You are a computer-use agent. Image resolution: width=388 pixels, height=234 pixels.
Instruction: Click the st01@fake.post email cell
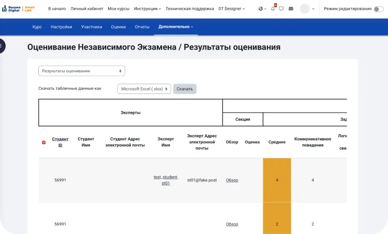[x=202, y=180]
